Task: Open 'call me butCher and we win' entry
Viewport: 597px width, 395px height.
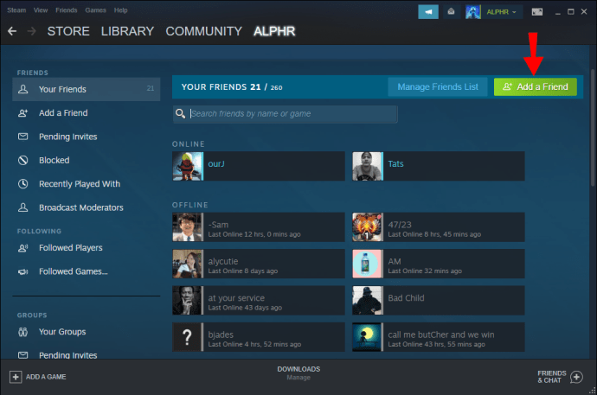Action: pyautogui.click(x=439, y=337)
